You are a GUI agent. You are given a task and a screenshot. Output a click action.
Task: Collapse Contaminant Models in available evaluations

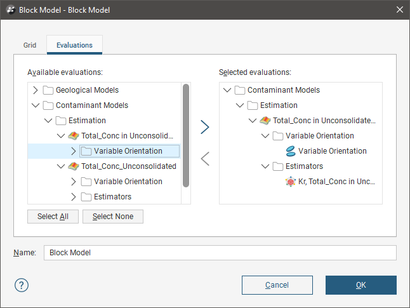35,105
